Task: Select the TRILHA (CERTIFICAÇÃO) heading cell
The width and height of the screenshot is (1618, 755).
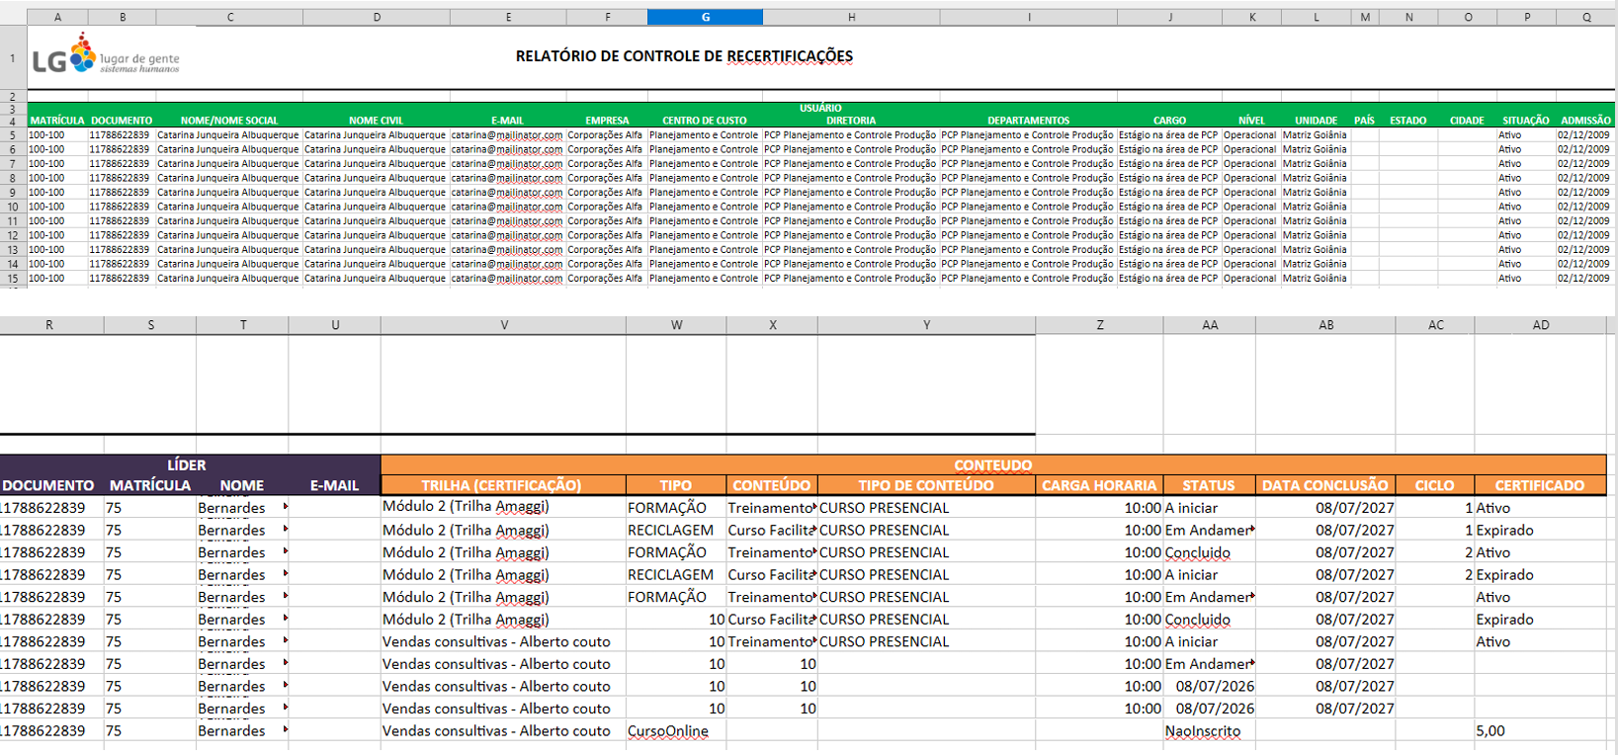Action: (x=502, y=485)
